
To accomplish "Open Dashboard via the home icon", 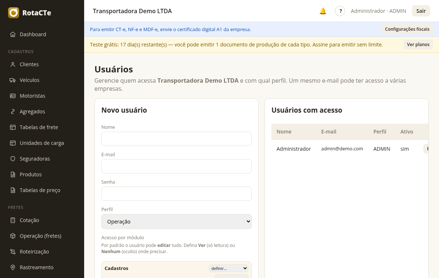I will pos(13,34).
